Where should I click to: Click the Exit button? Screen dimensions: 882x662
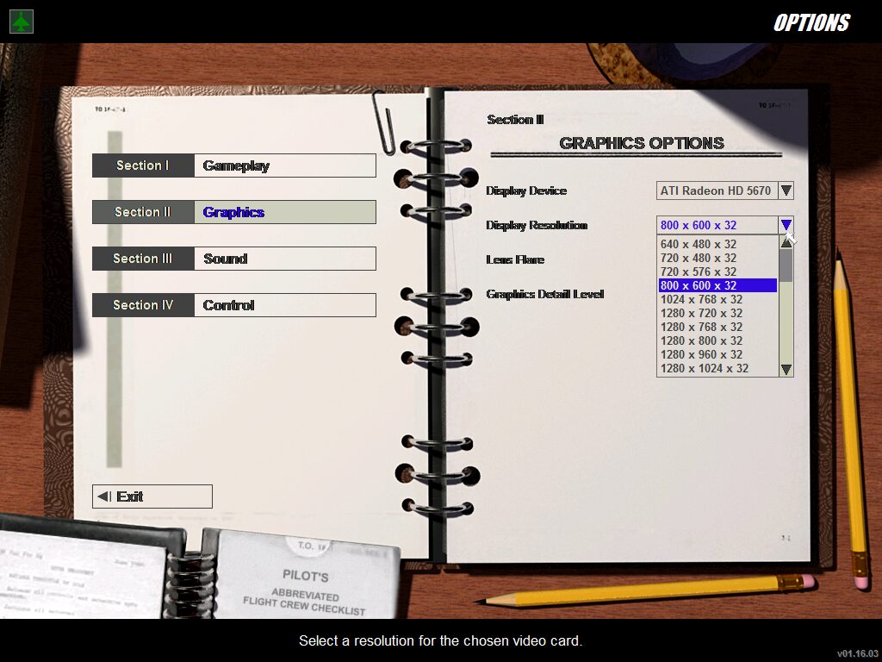tap(152, 496)
